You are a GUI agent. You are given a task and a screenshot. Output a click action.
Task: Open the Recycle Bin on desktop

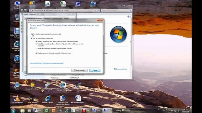tap(16, 19)
